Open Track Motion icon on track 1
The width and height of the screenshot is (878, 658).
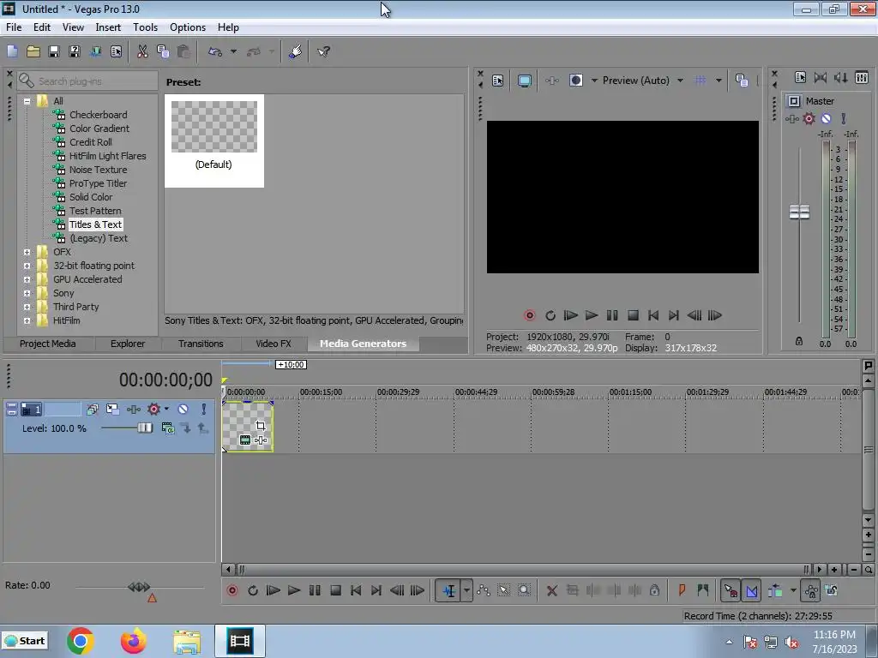(112, 409)
